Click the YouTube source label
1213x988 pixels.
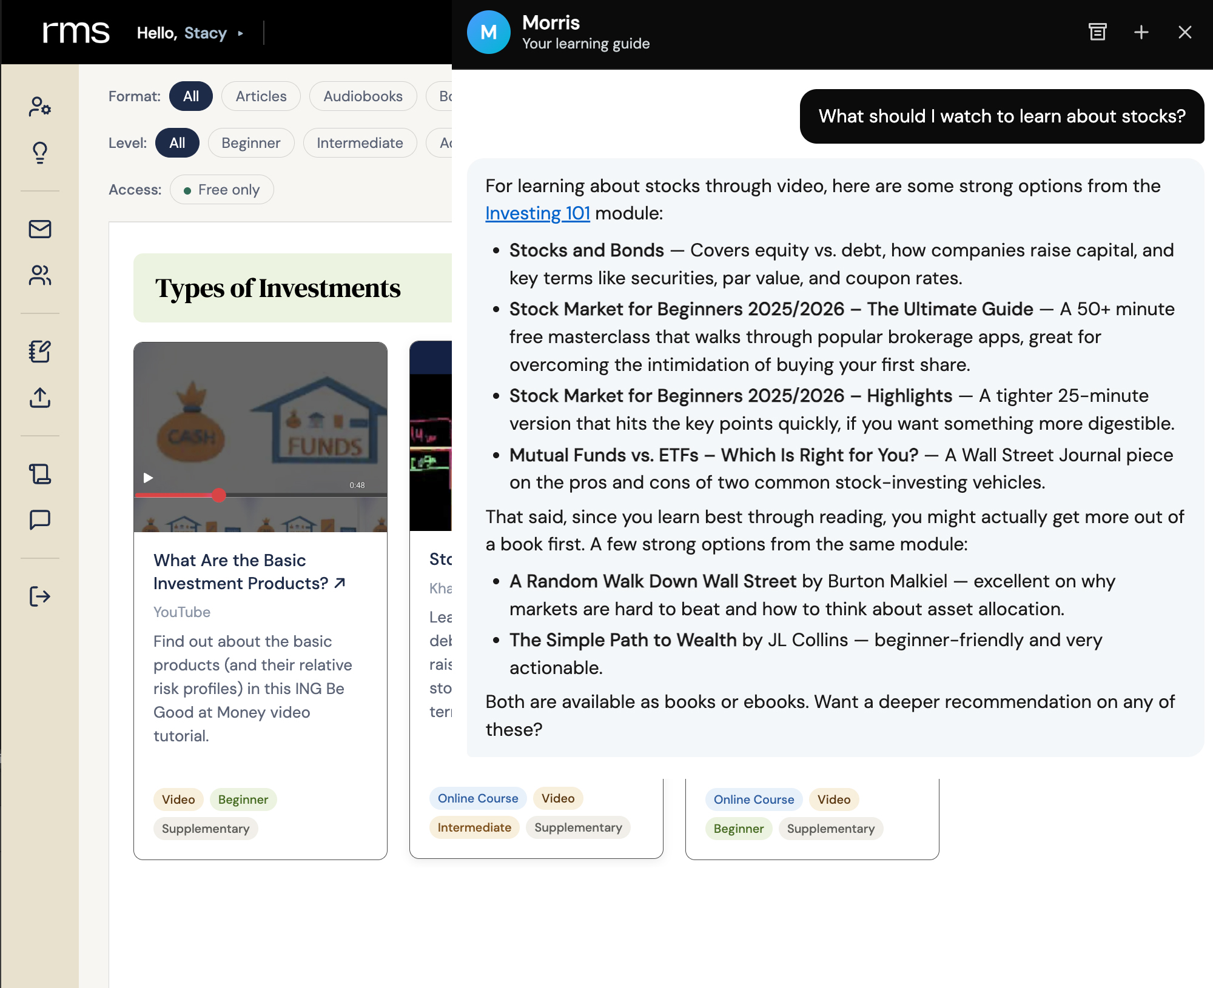182,612
